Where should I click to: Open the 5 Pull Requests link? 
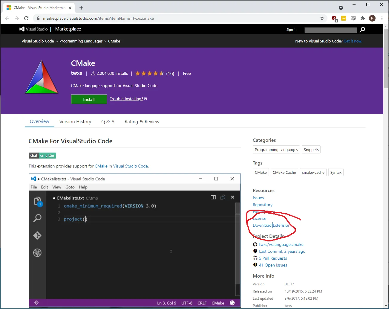point(273,258)
